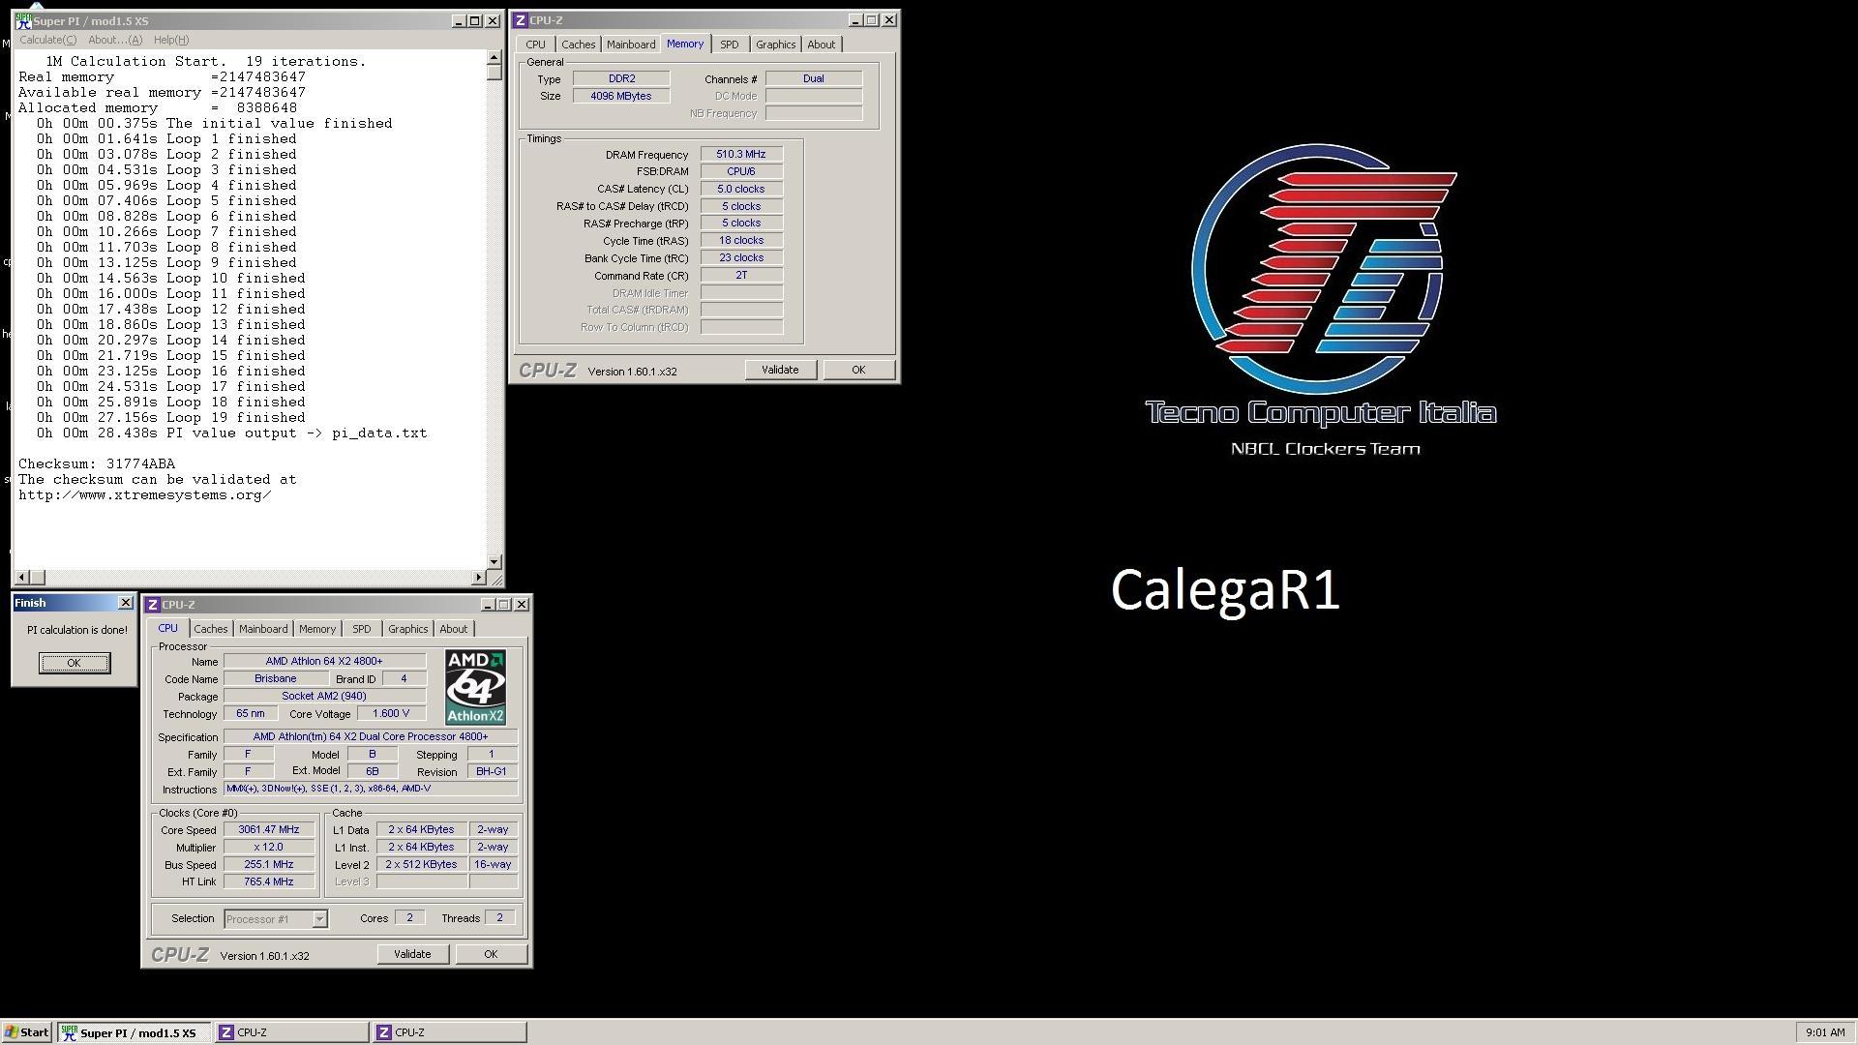Activate first CPU-Z taskbar button
This screenshot has width=1858, height=1045.
coord(291,1032)
